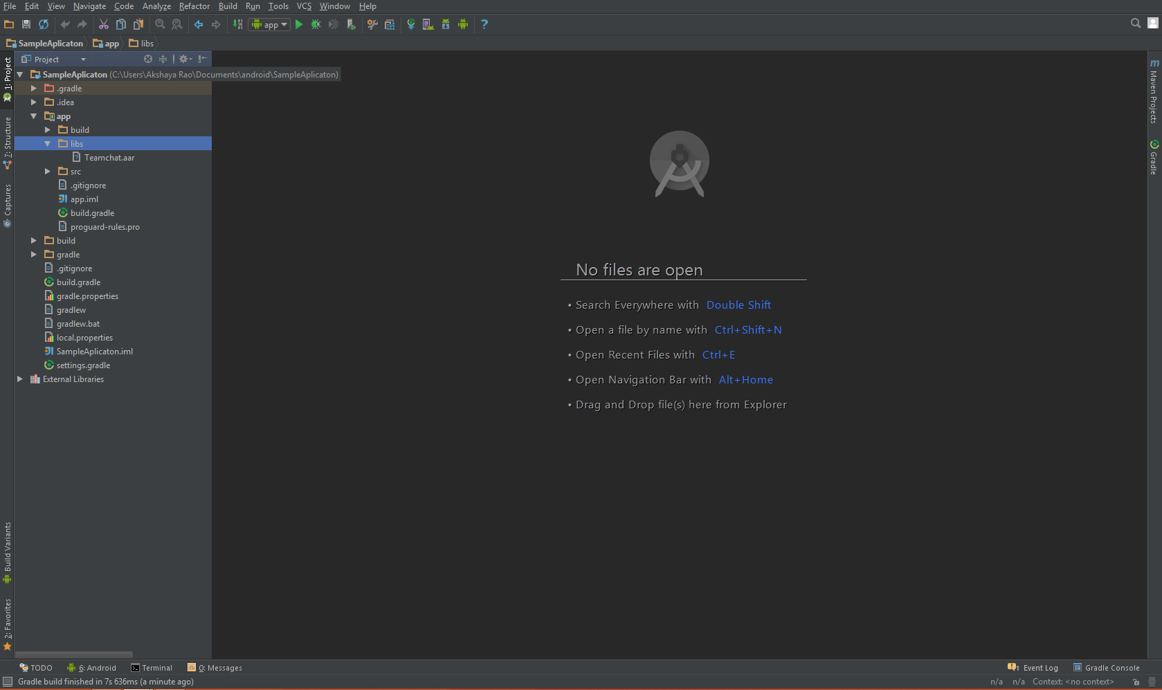Collapse the SampleAplicaton root node
The image size is (1162, 690).
pyautogui.click(x=20, y=75)
